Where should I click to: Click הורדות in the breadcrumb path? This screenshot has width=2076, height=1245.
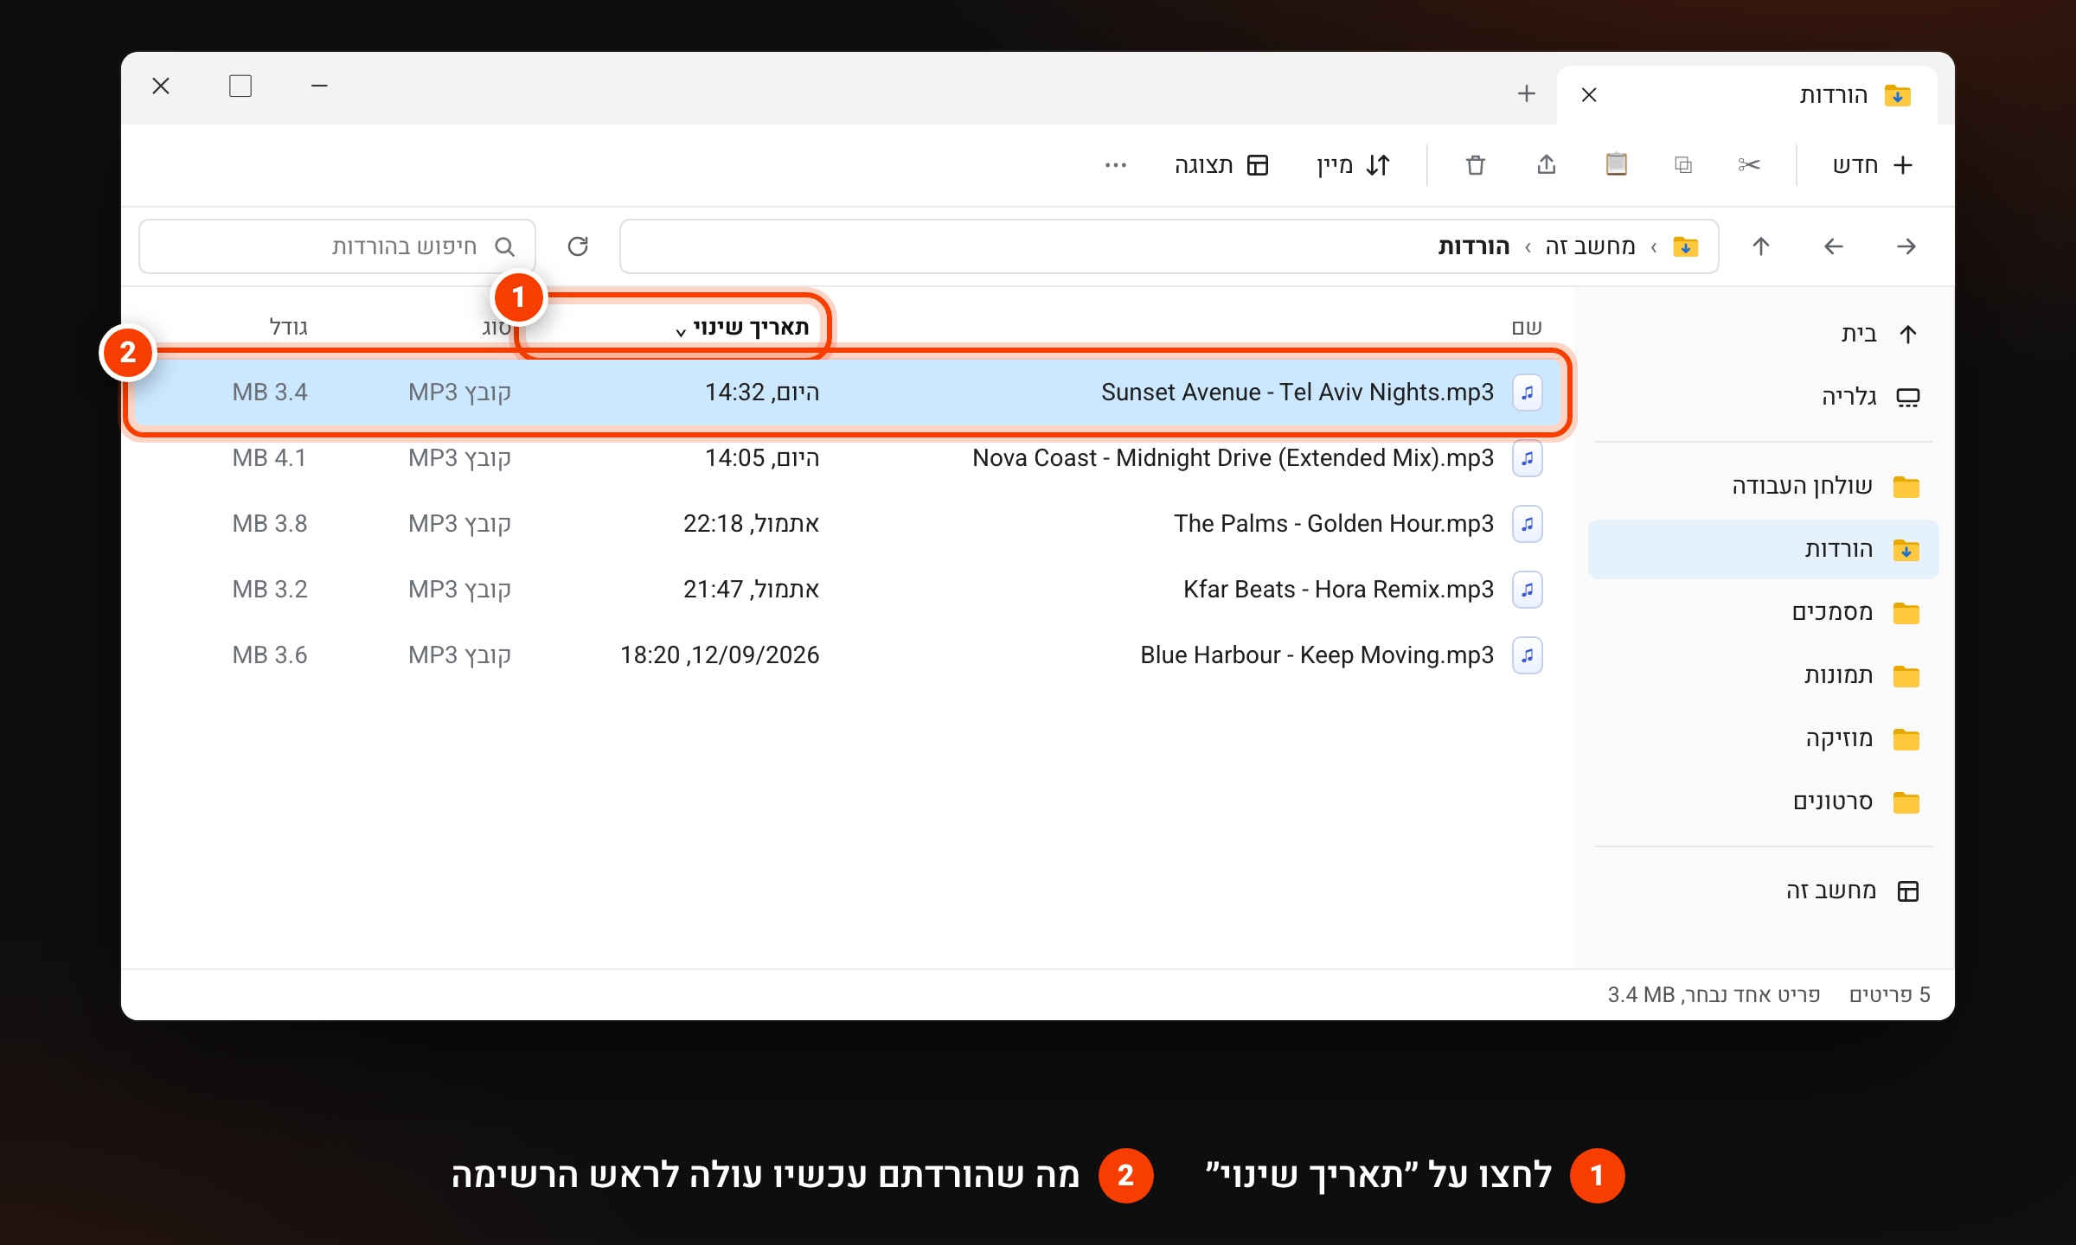(x=1474, y=246)
